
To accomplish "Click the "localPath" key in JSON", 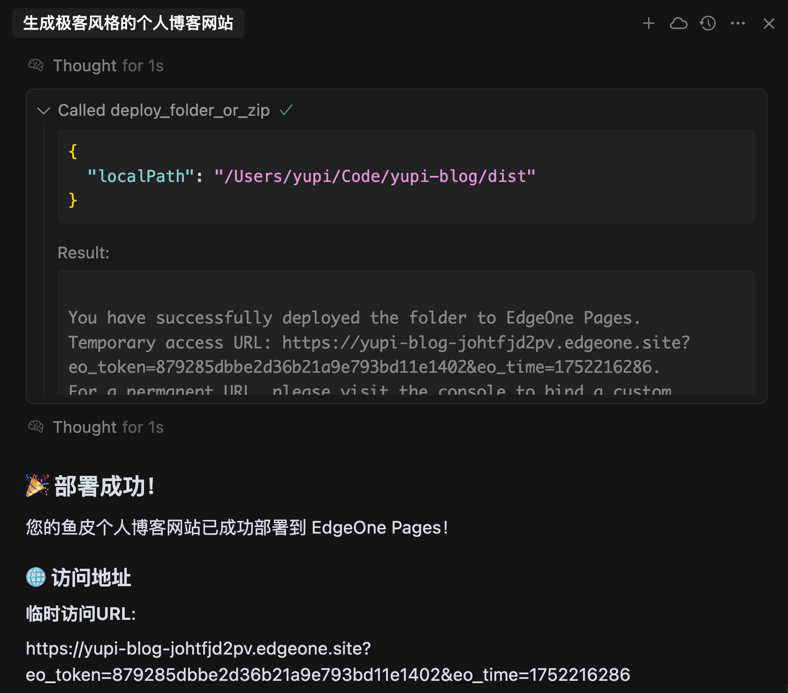I will (141, 176).
